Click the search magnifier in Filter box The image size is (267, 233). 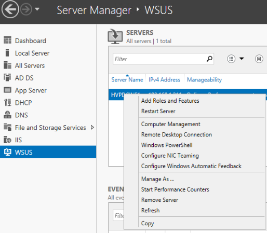click(x=209, y=59)
